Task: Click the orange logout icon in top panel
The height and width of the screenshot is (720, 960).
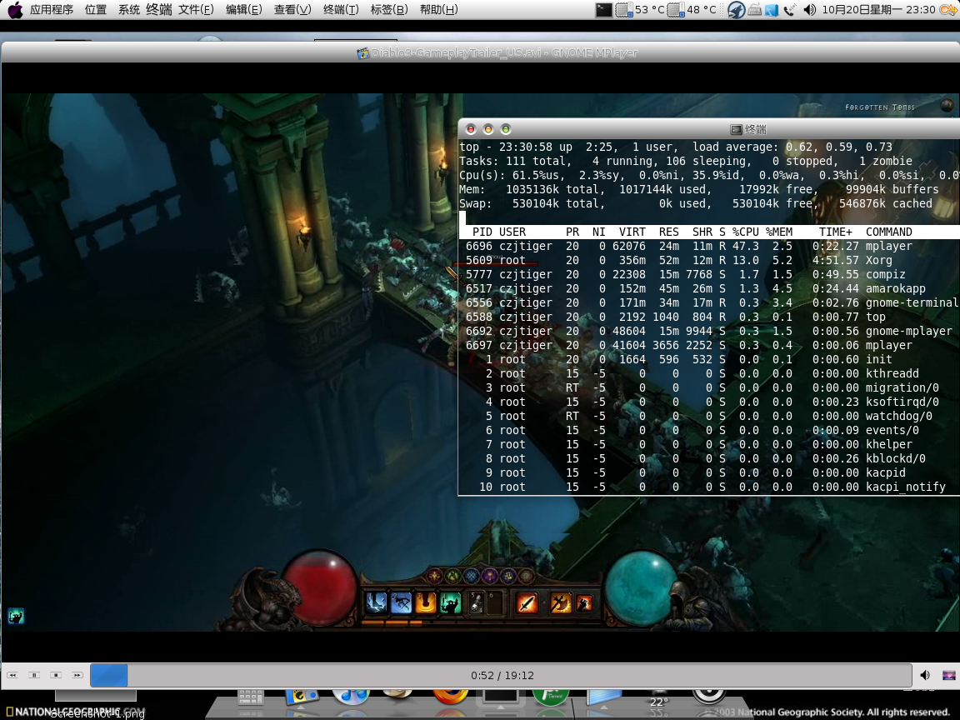Action: point(948,10)
